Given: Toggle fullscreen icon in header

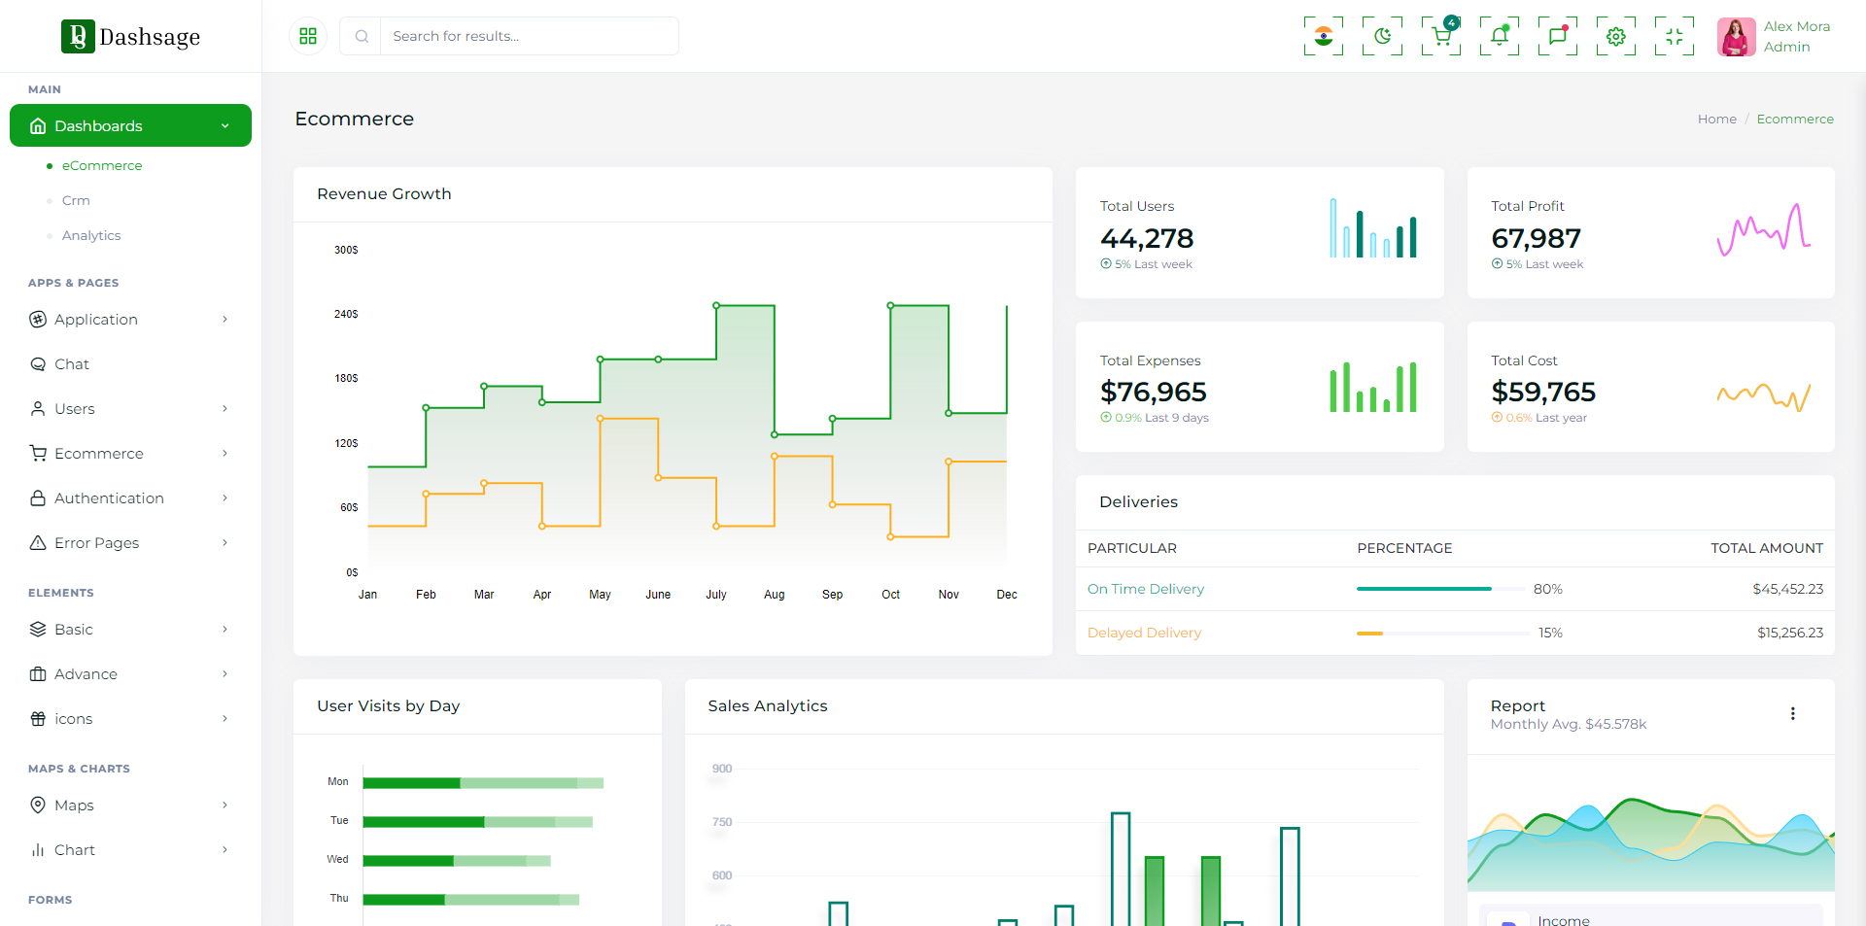Looking at the screenshot, I should click(1675, 36).
